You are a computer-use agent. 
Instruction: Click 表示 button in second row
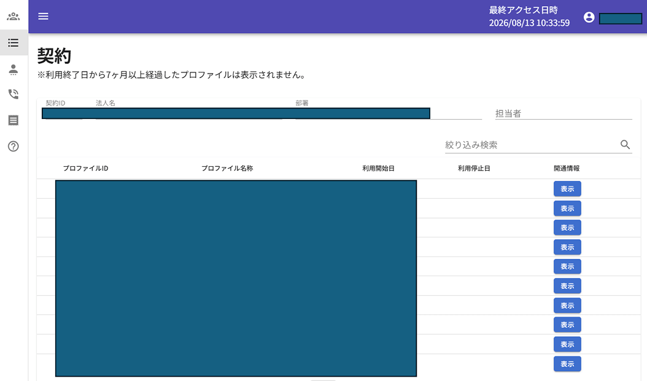567,208
